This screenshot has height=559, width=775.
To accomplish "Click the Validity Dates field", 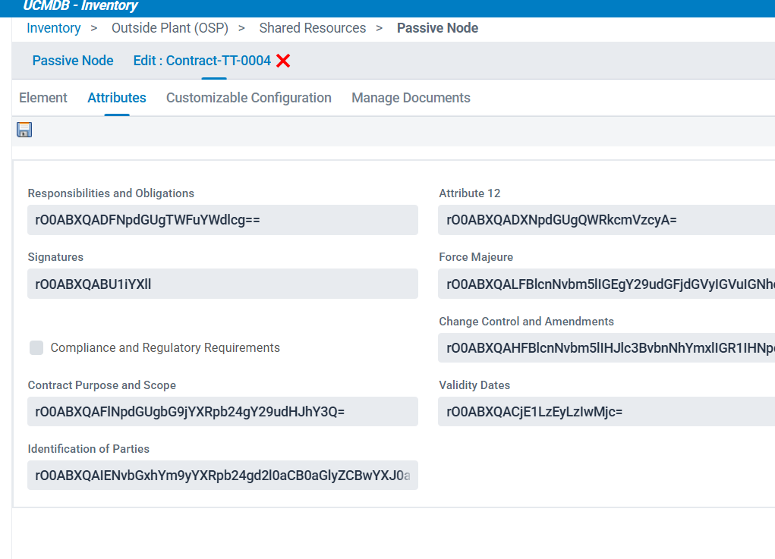I will (x=606, y=412).
